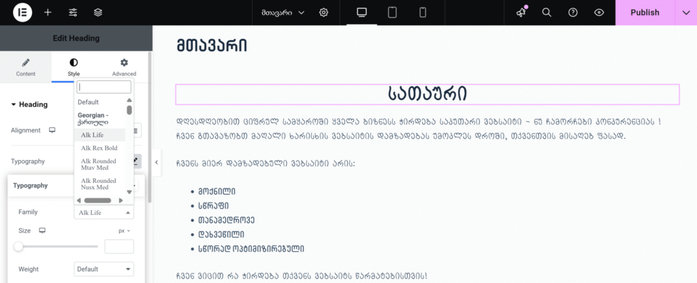
Task: Select the Alk Rounded Nusx Med font
Action: pyautogui.click(x=100, y=184)
